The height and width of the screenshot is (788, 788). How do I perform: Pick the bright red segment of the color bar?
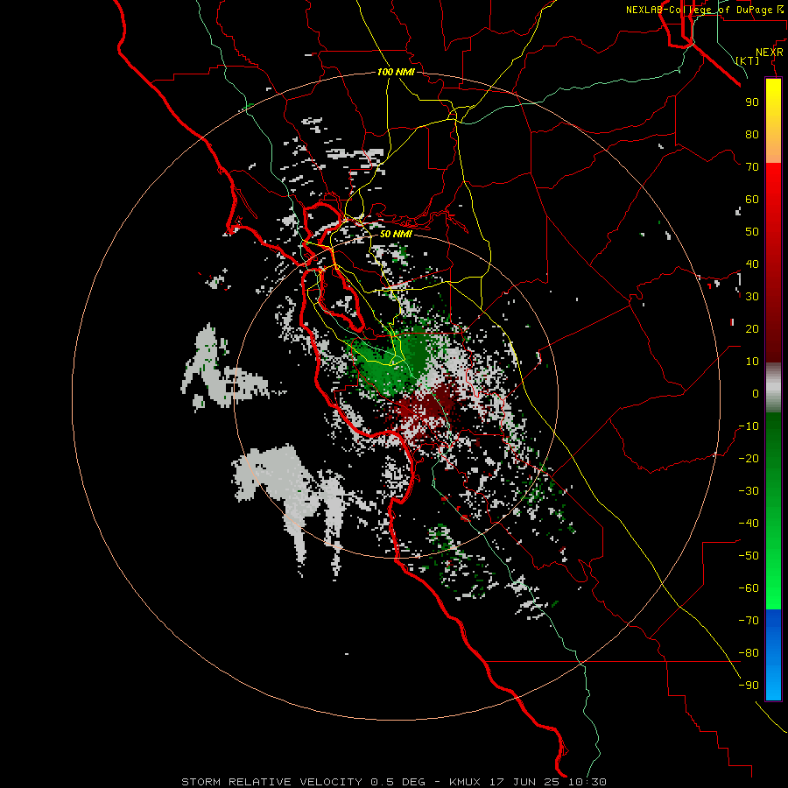click(x=773, y=186)
